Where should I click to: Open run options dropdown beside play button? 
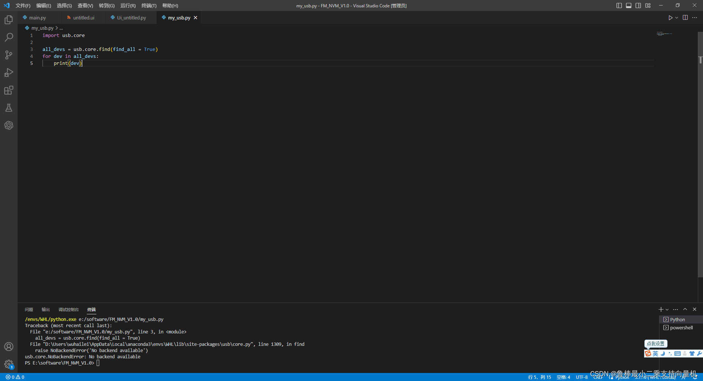click(x=677, y=18)
